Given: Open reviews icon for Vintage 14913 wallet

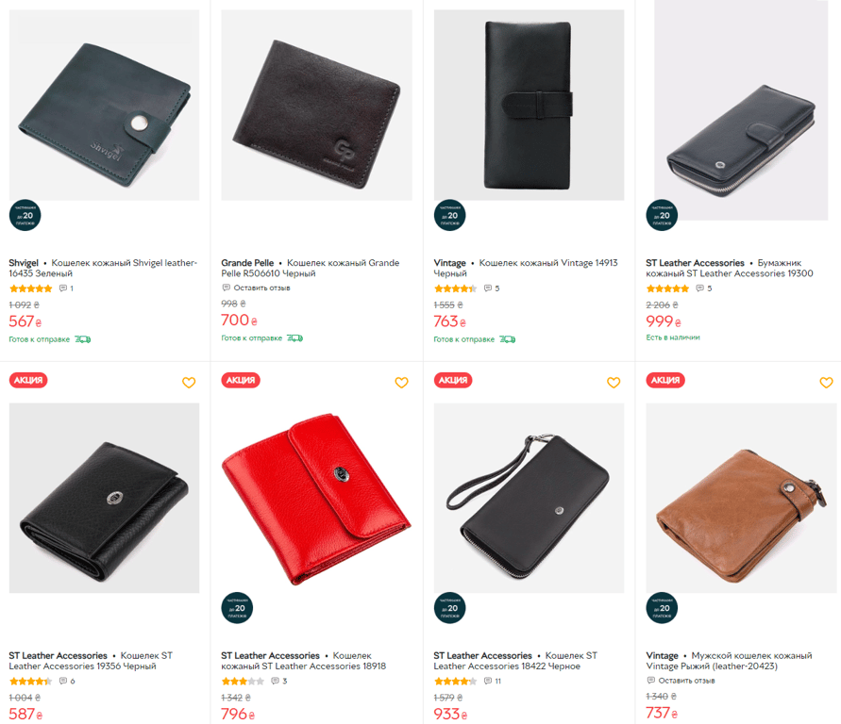Looking at the screenshot, I should click(488, 288).
